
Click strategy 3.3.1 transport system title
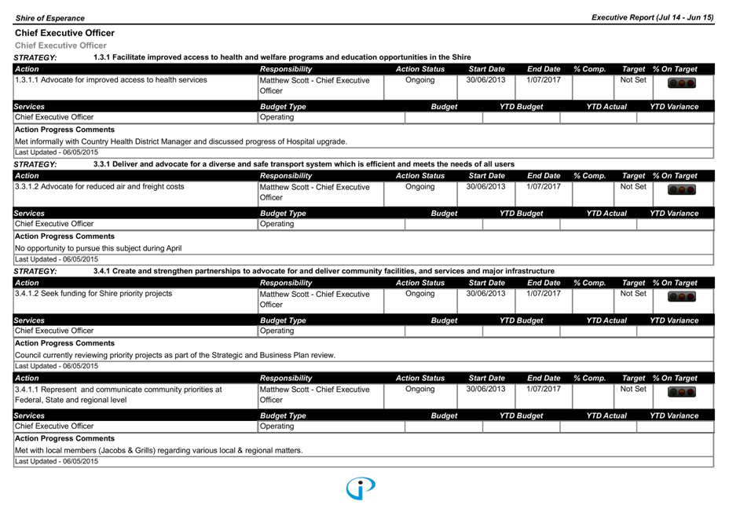[303, 164]
